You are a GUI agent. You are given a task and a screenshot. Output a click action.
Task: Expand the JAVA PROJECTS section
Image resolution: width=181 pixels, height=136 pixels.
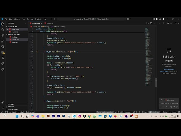point(13,109)
